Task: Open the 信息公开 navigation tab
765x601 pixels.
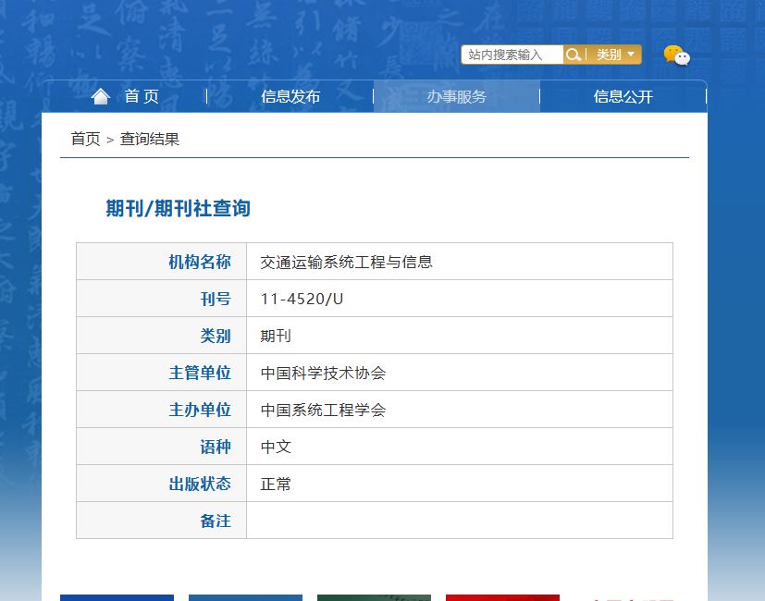Action: click(x=623, y=96)
